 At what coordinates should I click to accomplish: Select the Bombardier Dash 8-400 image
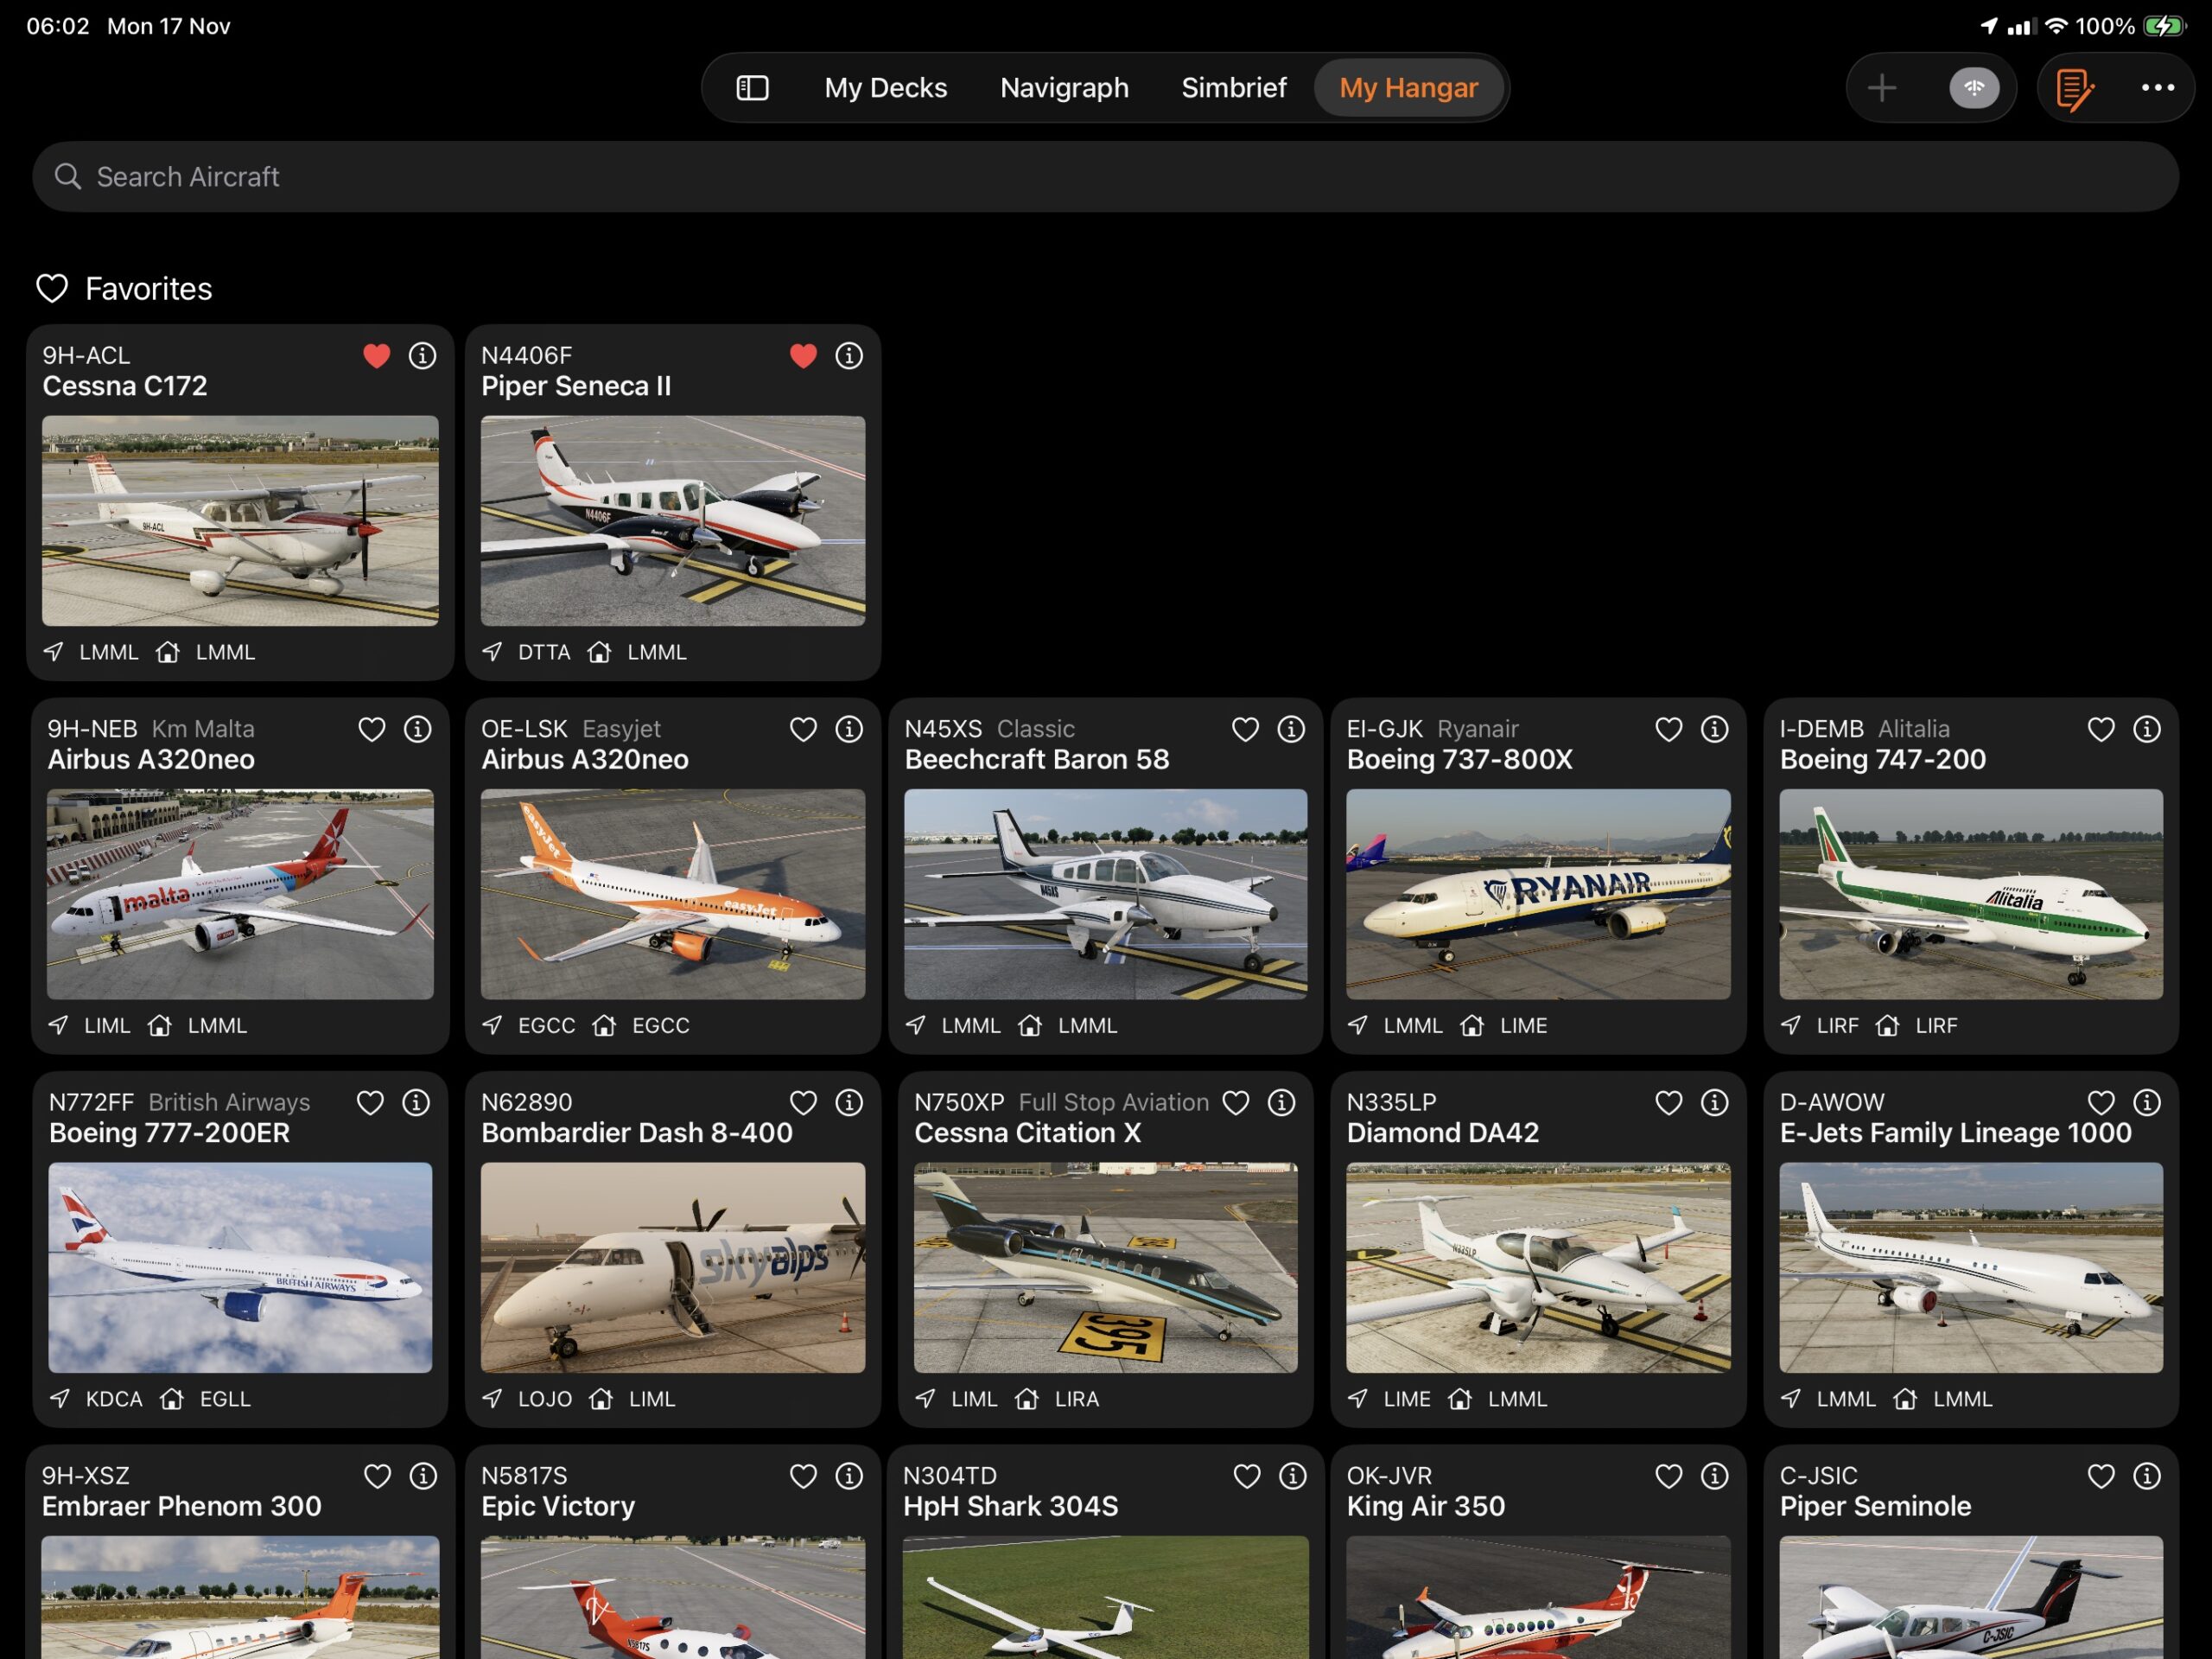(x=672, y=1267)
